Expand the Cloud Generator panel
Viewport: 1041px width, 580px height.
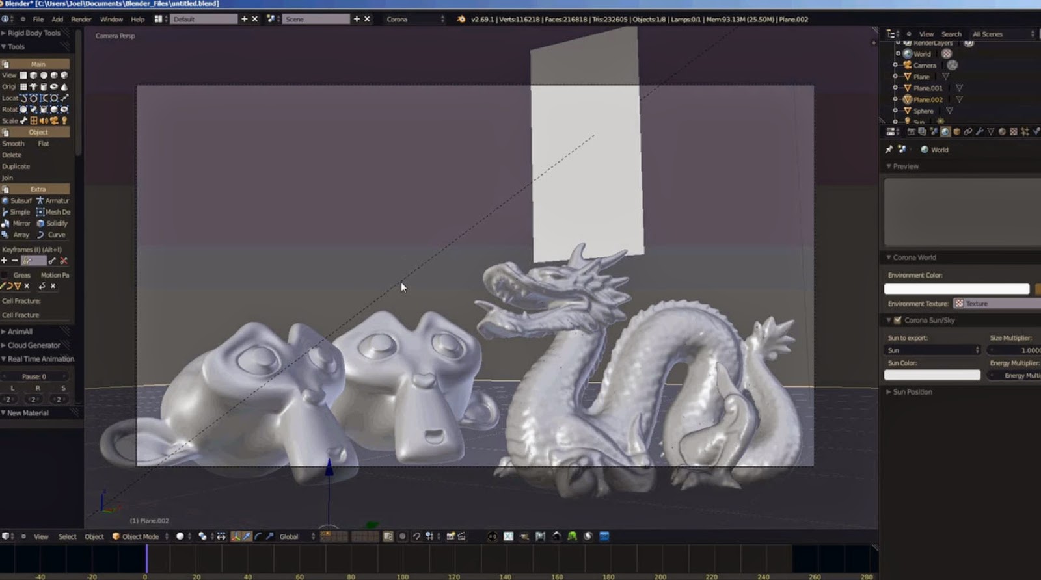pyautogui.click(x=34, y=345)
